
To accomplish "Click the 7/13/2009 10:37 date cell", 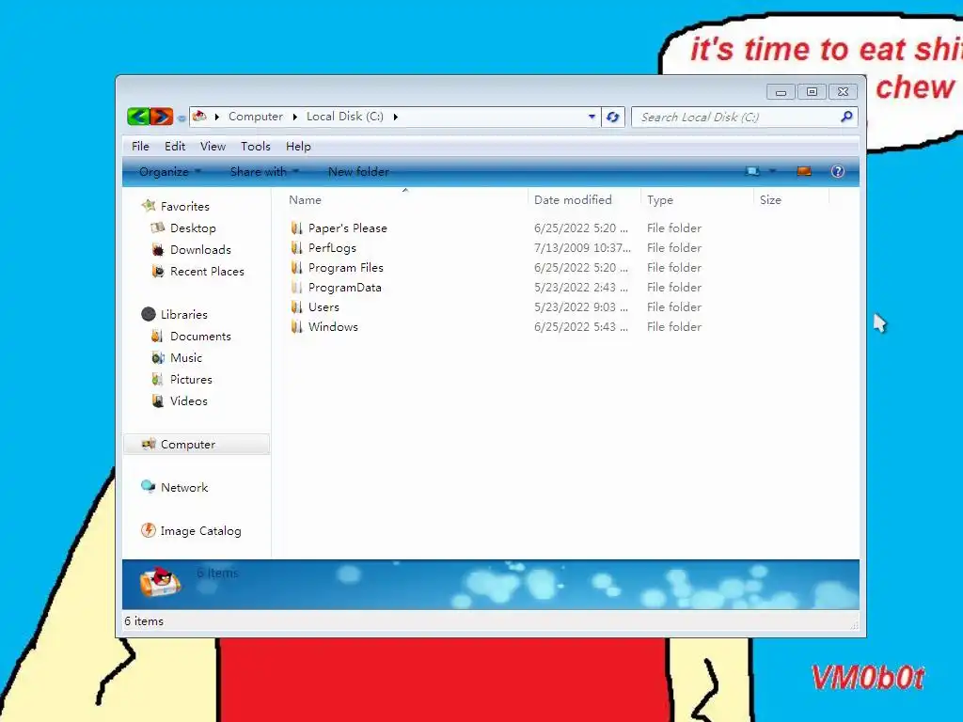I will coord(582,248).
